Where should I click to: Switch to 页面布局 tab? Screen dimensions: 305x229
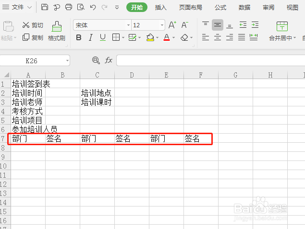[190, 7]
